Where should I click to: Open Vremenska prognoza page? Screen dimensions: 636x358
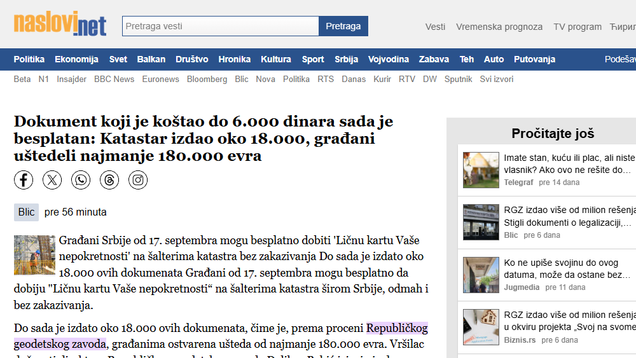click(499, 27)
